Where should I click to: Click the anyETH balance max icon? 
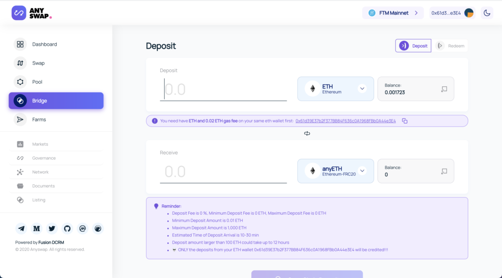[444, 171]
